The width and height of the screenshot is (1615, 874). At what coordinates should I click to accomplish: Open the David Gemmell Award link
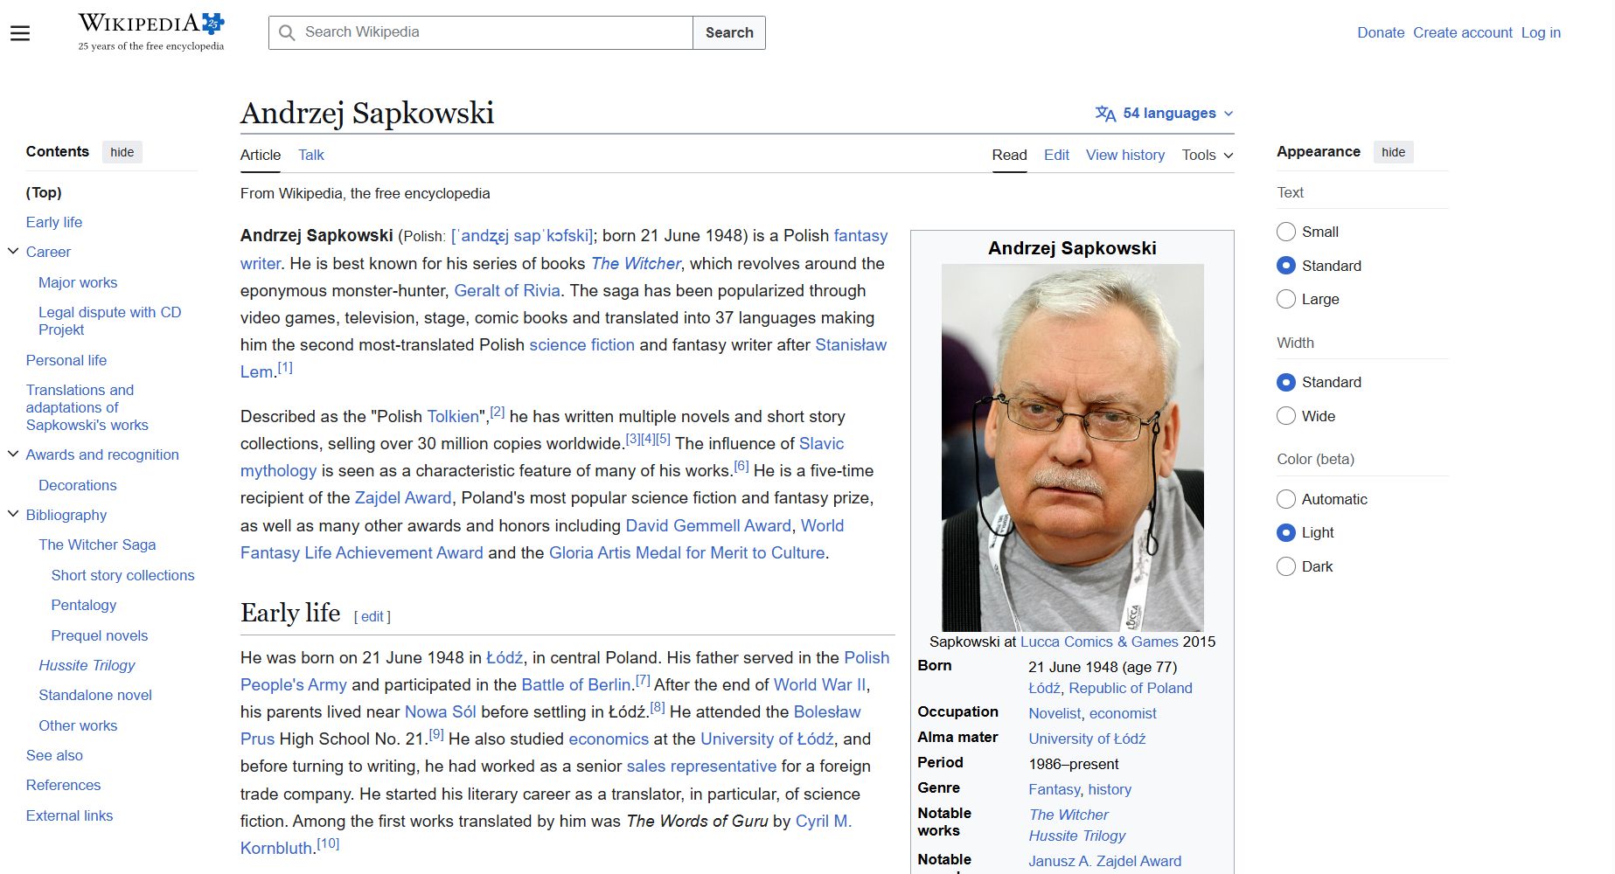708,525
